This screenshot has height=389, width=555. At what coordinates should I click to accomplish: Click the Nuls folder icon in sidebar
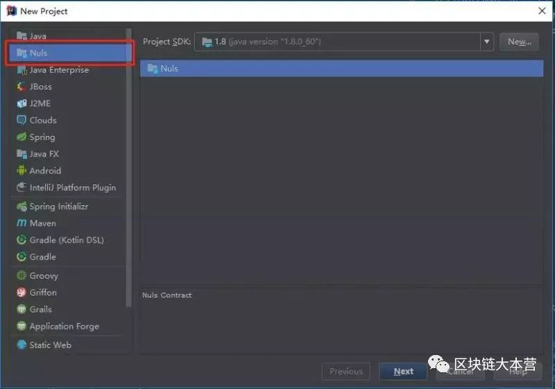(22, 53)
